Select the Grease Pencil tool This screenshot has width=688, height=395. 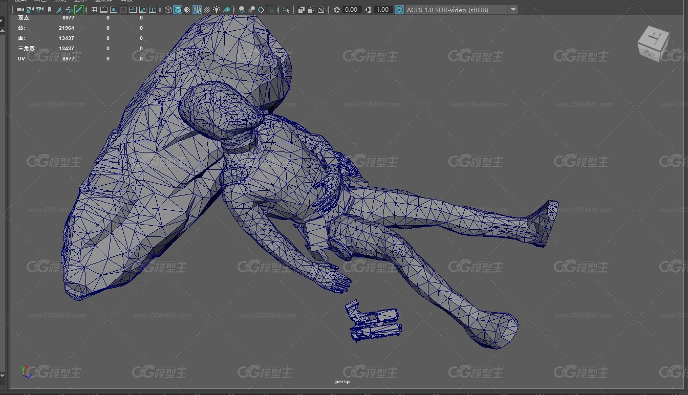pos(79,10)
